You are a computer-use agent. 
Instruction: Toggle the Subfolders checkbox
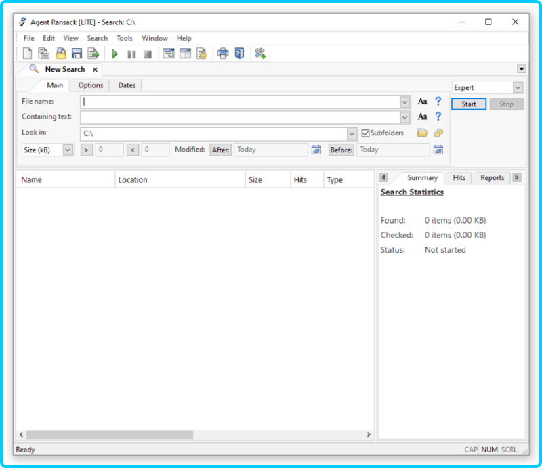pos(365,133)
